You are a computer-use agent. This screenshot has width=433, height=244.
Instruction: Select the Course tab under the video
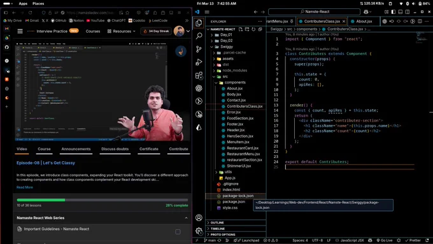point(44,149)
